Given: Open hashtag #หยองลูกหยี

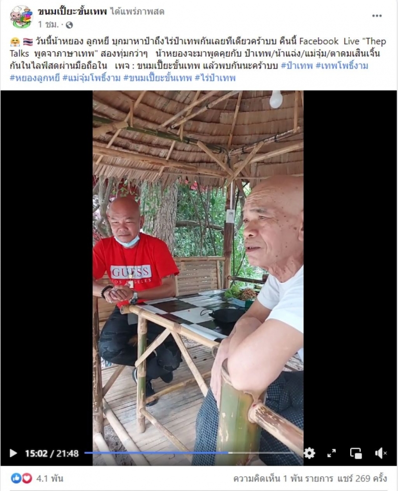Looking at the screenshot, I should (x=34, y=78).
